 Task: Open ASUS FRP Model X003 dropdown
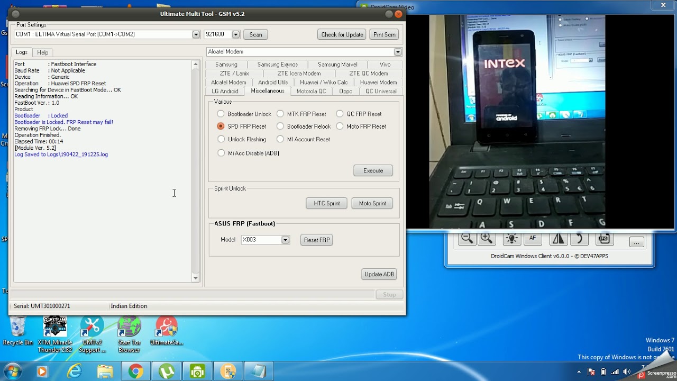pyautogui.click(x=285, y=240)
